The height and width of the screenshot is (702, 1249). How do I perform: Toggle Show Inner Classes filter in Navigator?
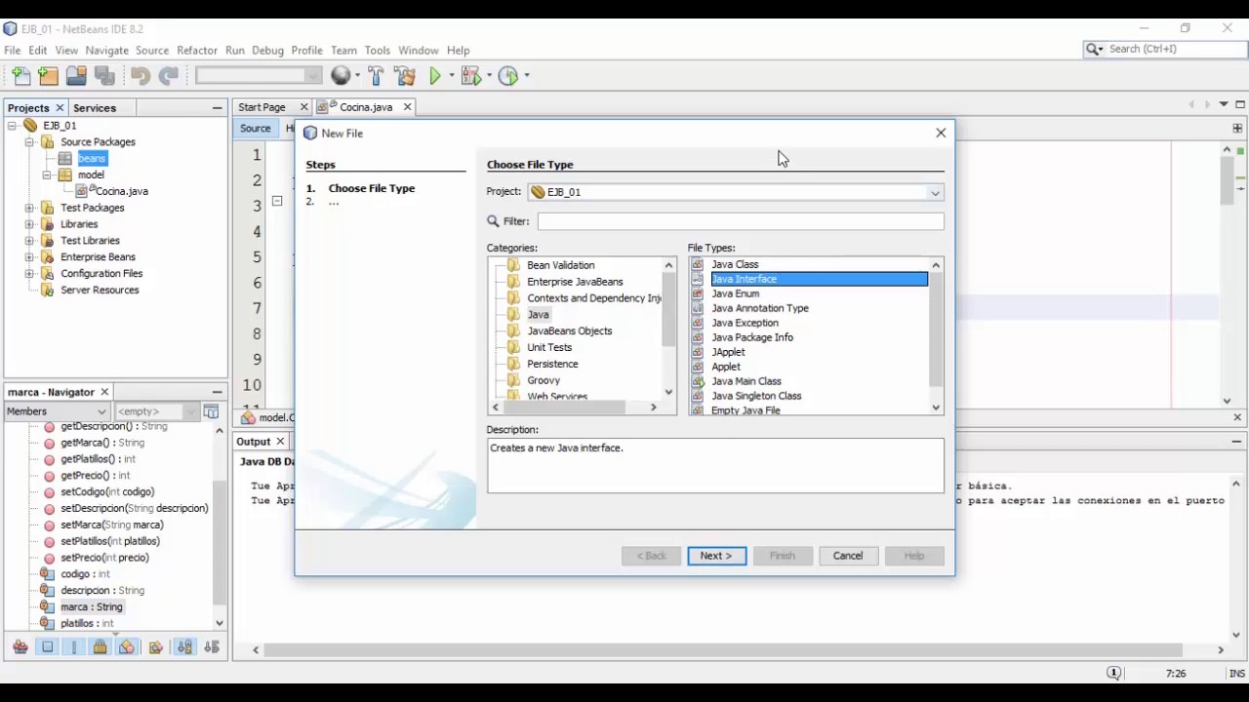pos(126,647)
